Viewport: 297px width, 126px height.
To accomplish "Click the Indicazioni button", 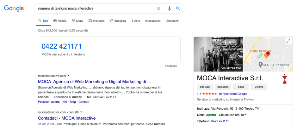I will click(223, 87).
